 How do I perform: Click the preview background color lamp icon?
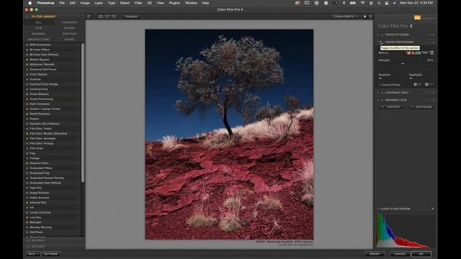[x=364, y=17]
